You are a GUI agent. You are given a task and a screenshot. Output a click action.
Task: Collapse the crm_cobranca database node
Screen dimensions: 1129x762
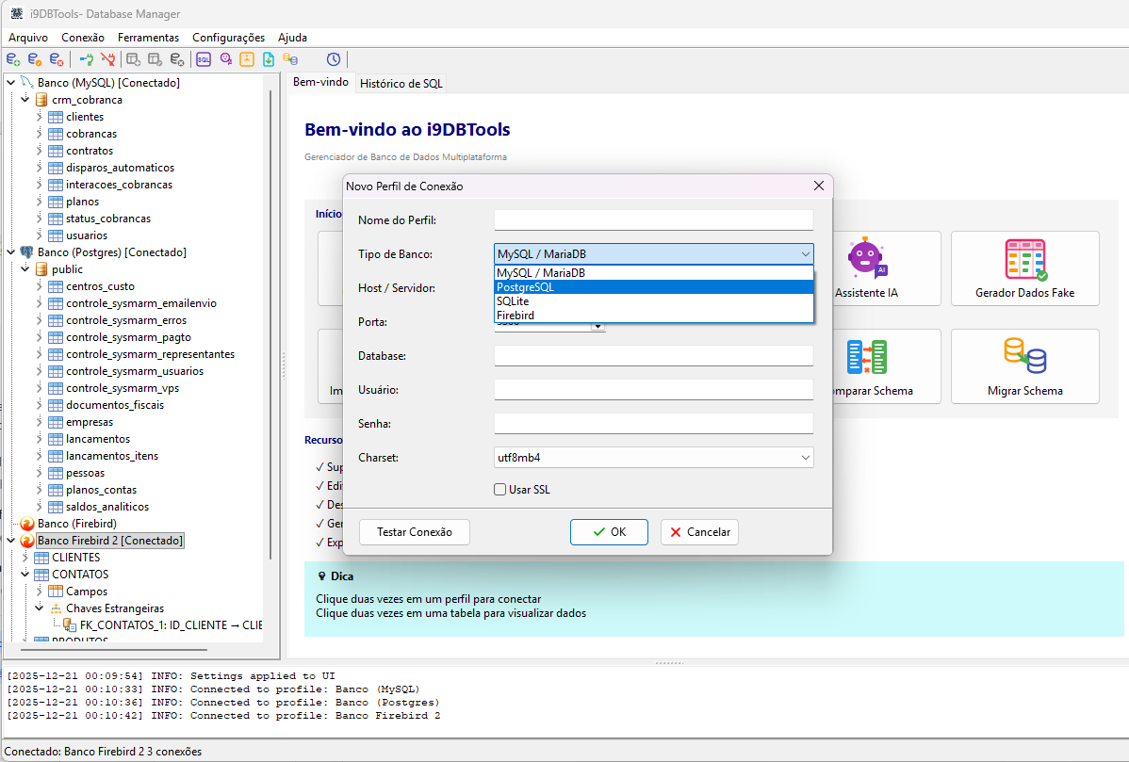click(25, 100)
